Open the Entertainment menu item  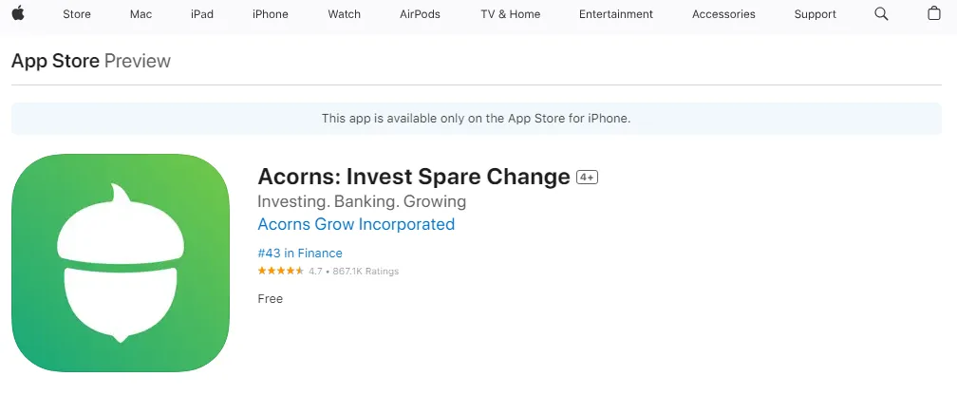pyautogui.click(x=616, y=14)
